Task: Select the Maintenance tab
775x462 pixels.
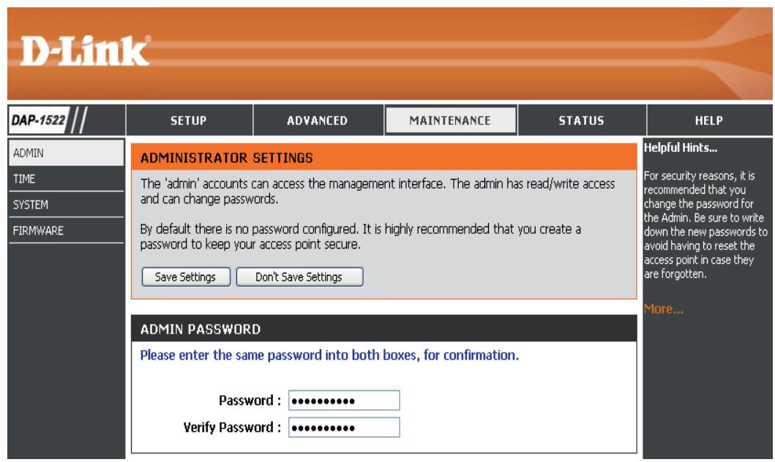Action: (450, 120)
